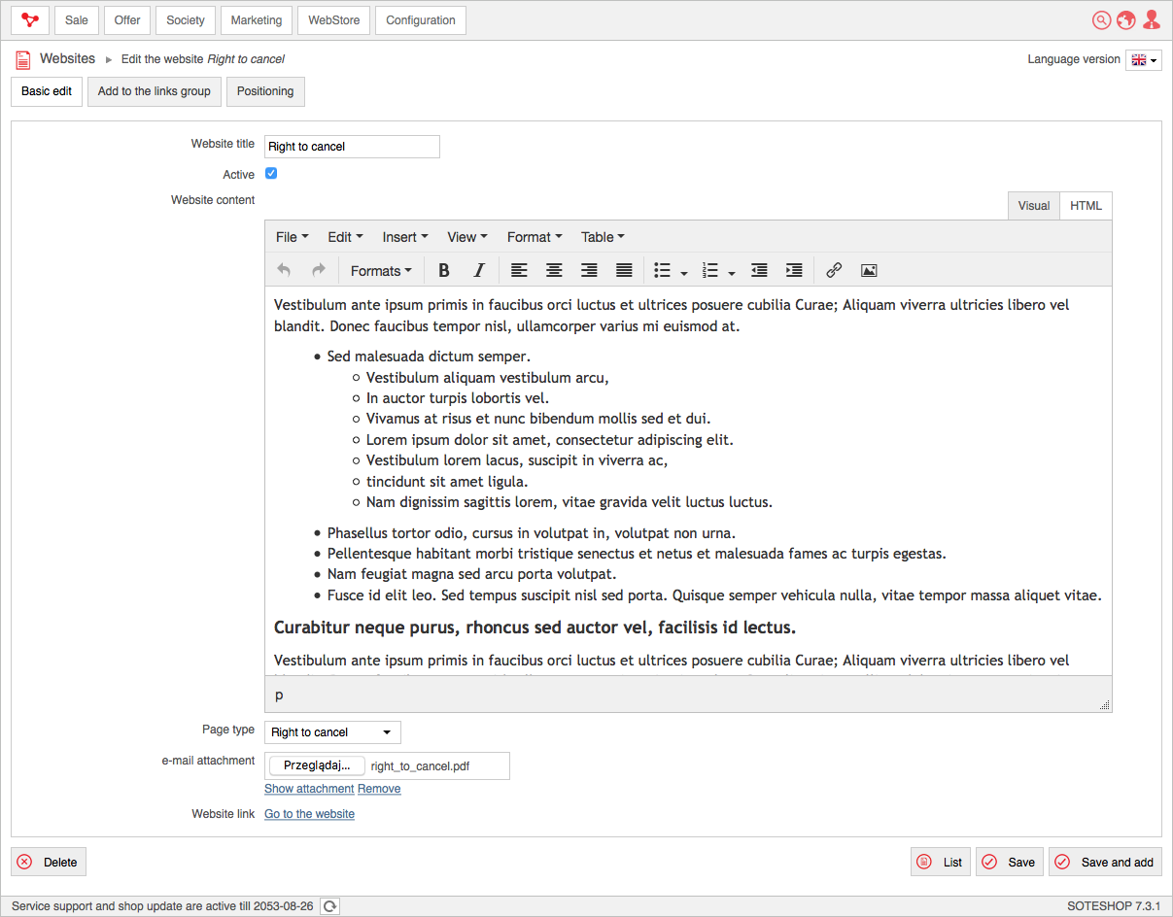1173x917 pixels.
Task: Switch to the Visual tab
Action: [x=1034, y=206]
